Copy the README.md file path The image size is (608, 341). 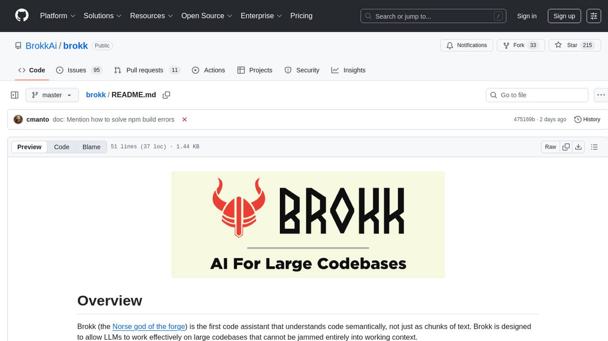click(166, 95)
